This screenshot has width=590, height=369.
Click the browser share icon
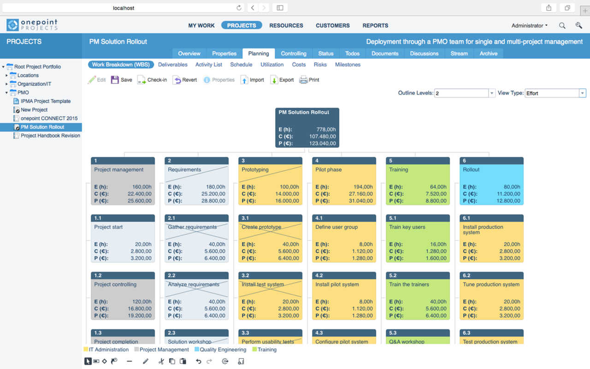[x=549, y=8]
